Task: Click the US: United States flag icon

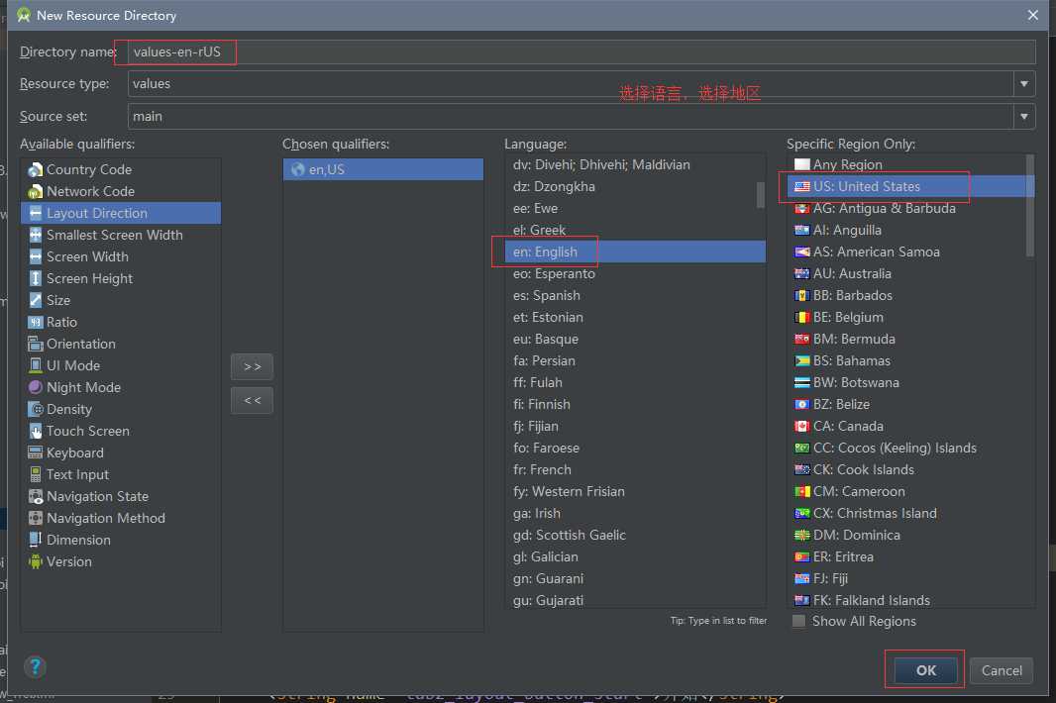Action: pyautogui.click(x=801, y=186)
